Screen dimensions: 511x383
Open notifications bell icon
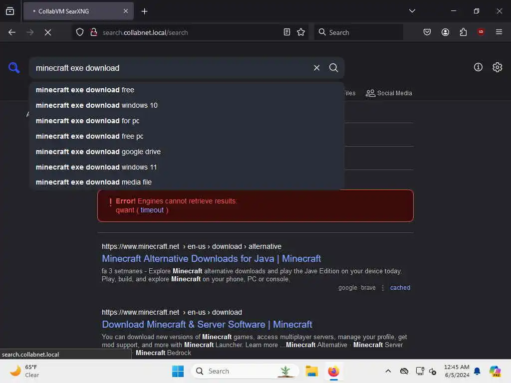point(477,371)
